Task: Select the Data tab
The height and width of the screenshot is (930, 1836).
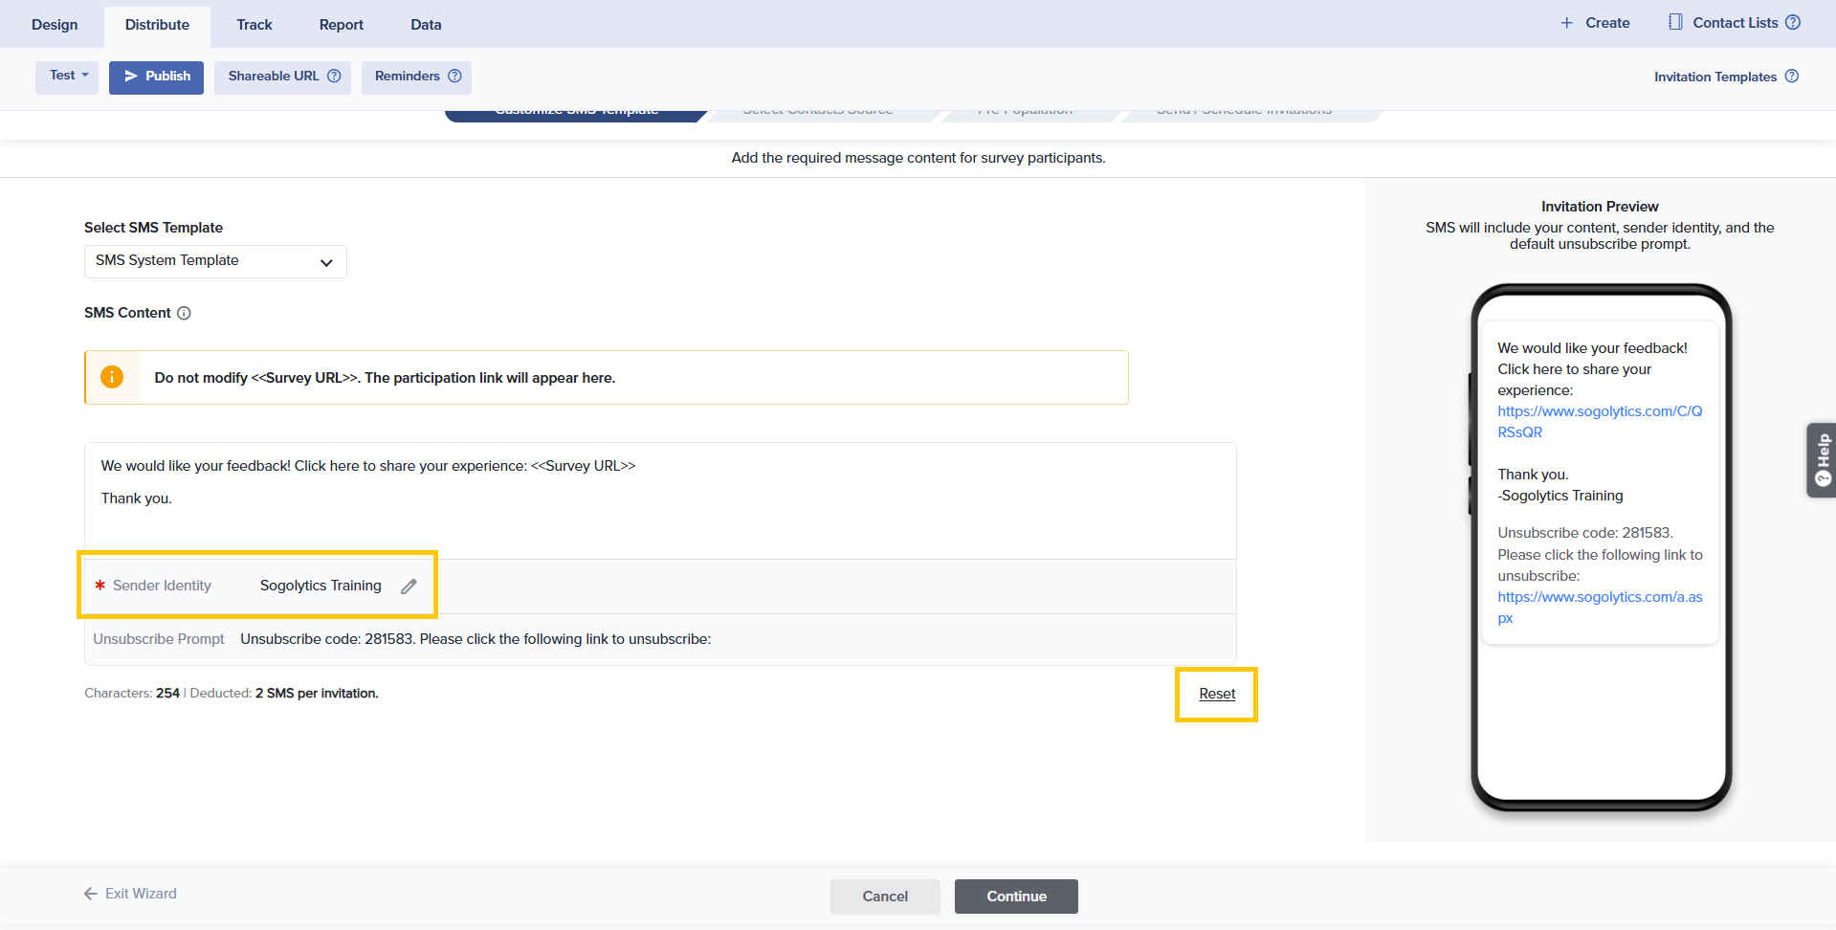Action: tap(426, 25)
